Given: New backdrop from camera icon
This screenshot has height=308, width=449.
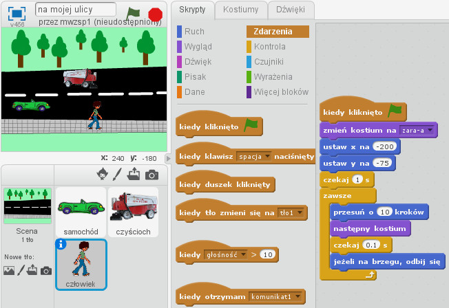Looking at the screenshot, I should click(x=46, y=271).
